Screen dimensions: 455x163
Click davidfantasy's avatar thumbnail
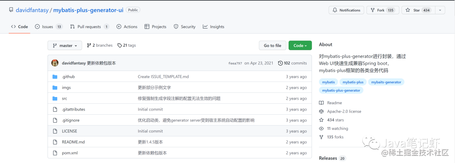pyautogui.click(x=55, y=63)
